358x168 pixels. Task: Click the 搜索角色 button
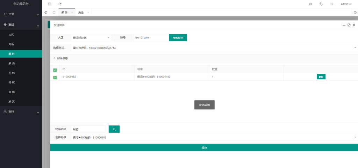tap(178, 38)
